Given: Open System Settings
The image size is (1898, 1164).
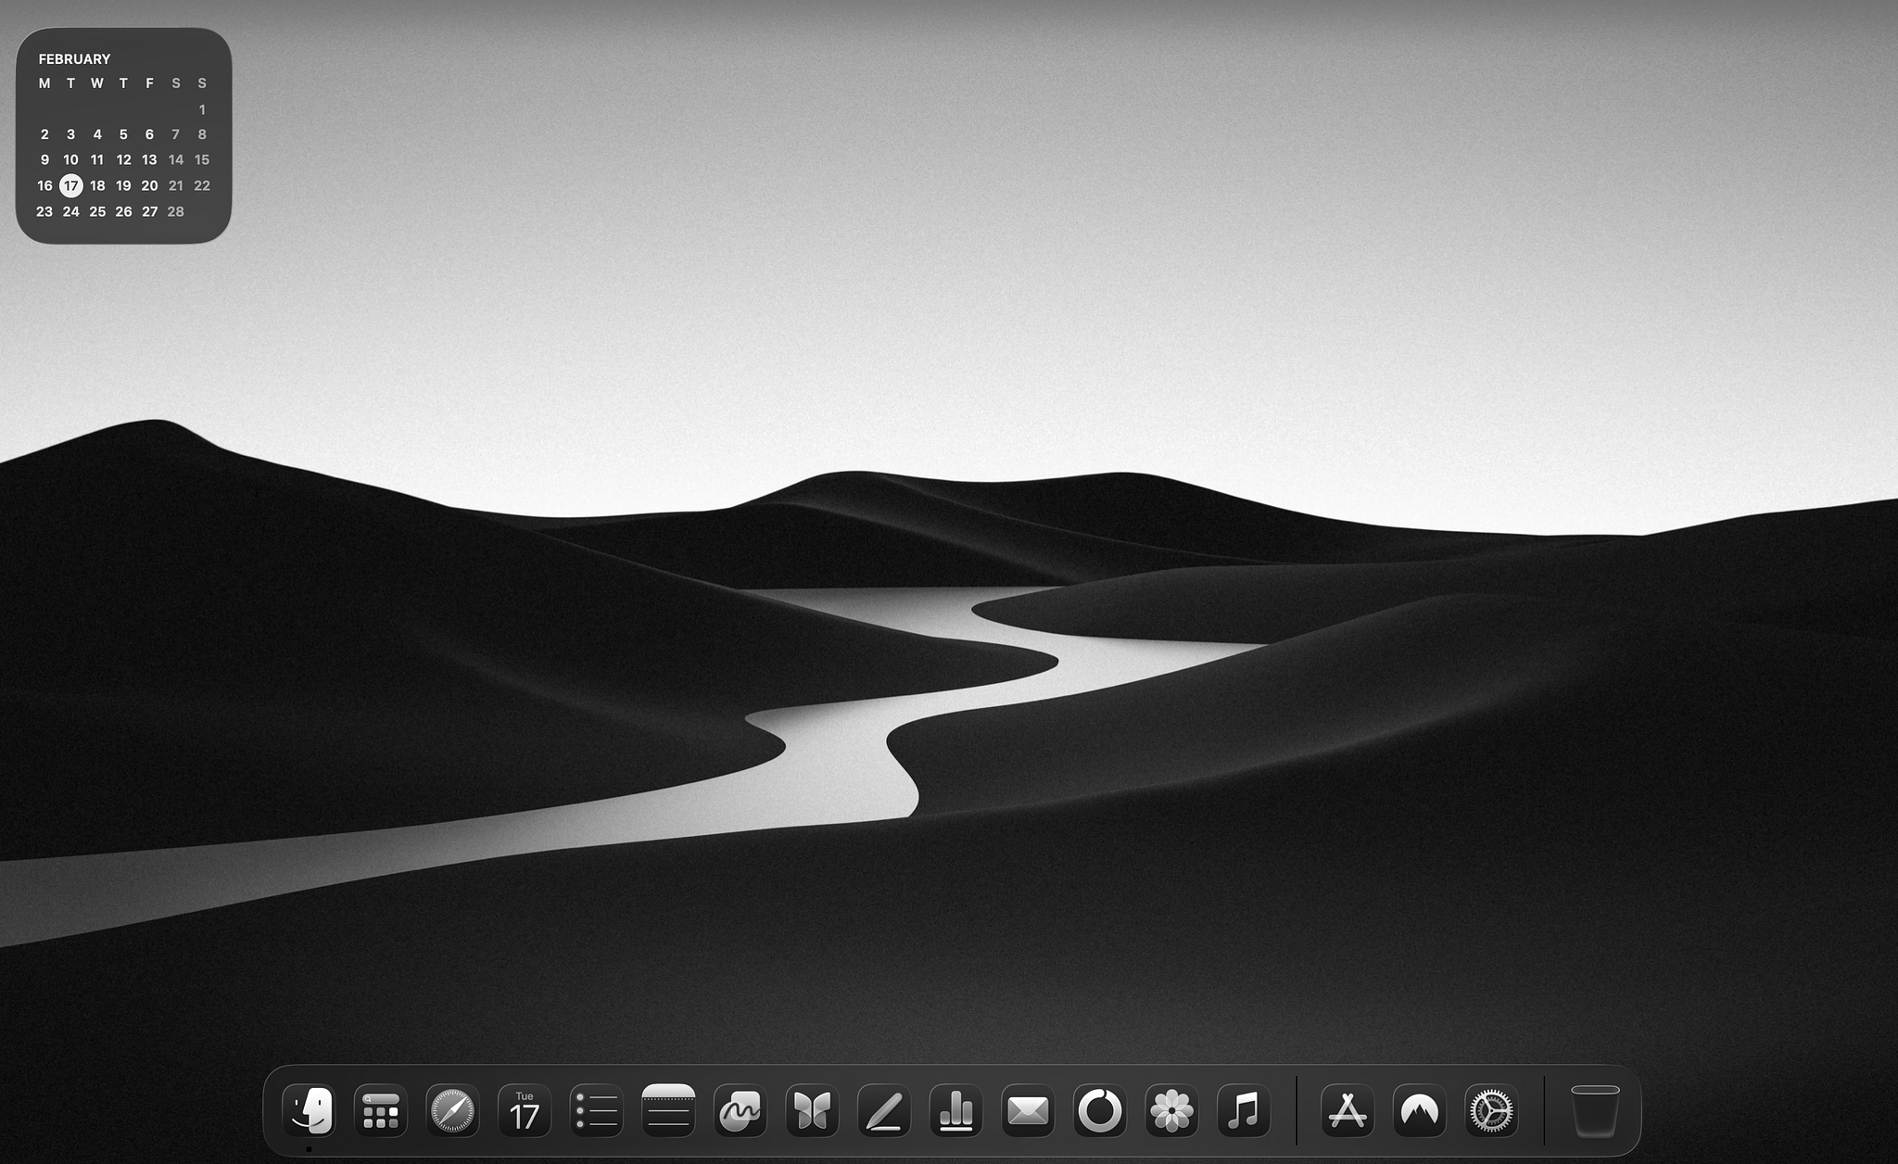Looking at the screenshot, I should [x=1491, y=1109].
